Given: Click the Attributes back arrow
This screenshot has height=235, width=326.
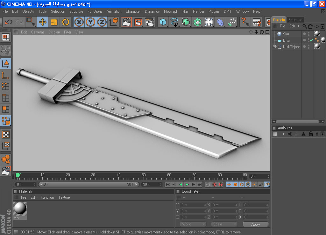Looking at the screenshot, I should (x=289, y=134).
